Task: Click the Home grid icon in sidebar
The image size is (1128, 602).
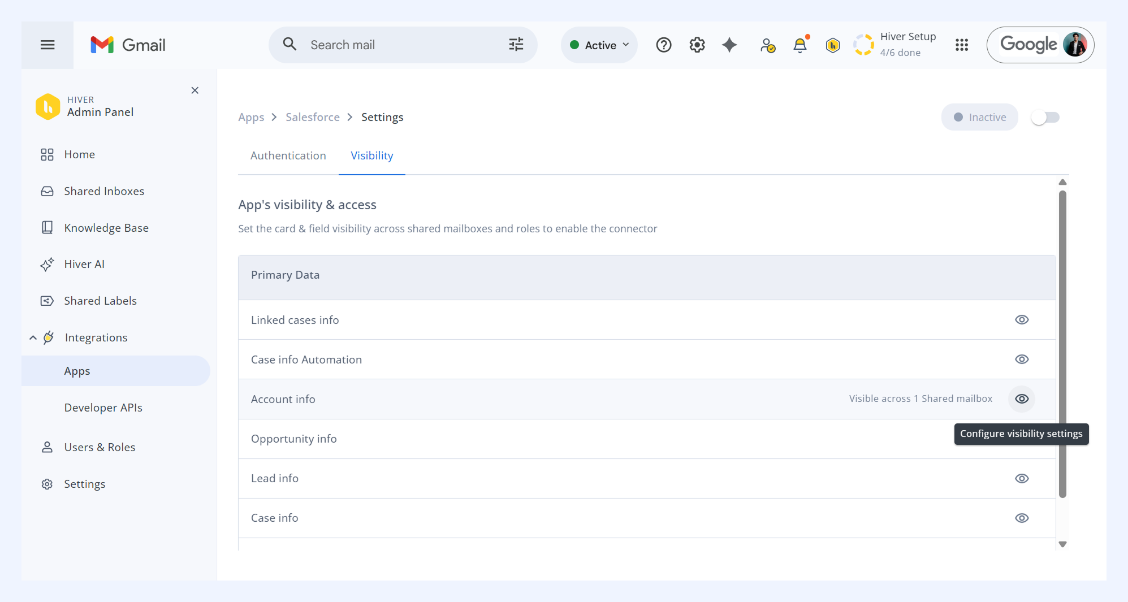Action: (x=47, y=155)
